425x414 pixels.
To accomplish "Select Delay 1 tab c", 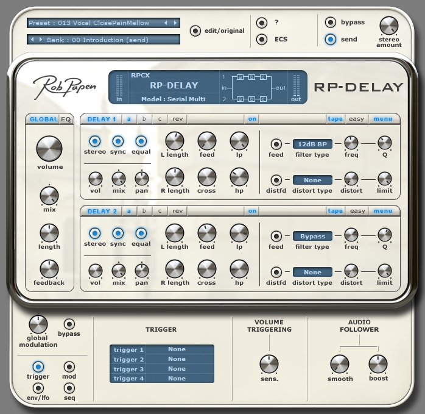I will coord(160,119).
